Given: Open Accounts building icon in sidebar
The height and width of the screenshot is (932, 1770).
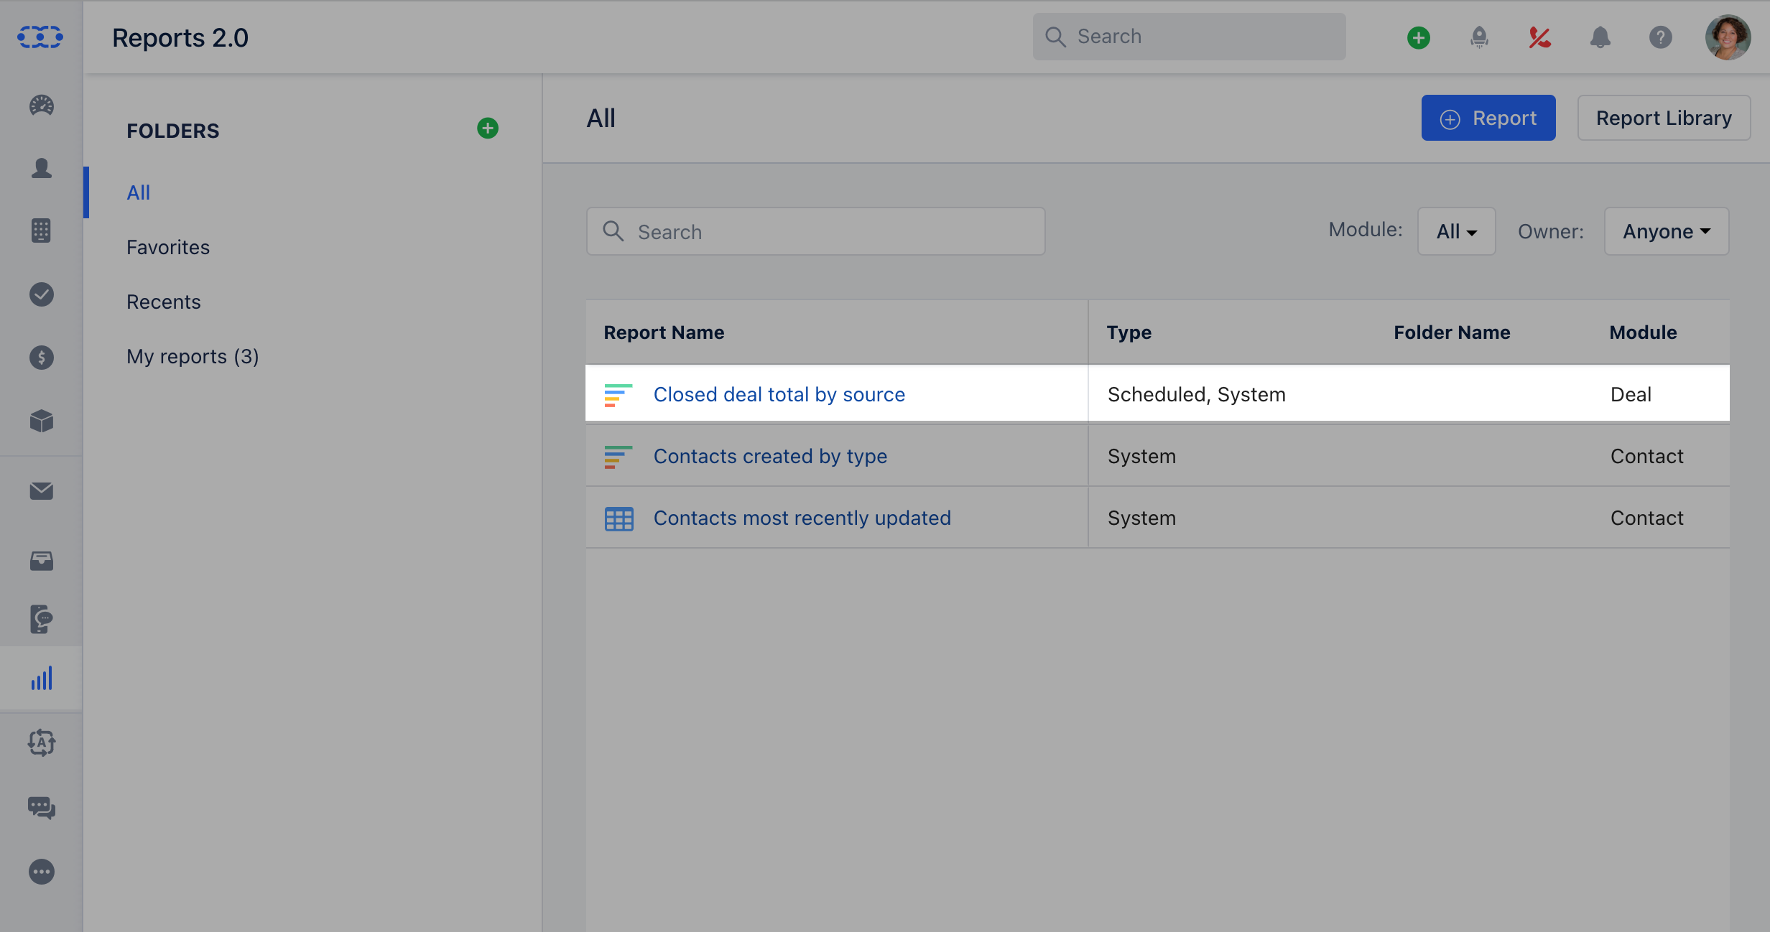Looking at the screenshot, I should [41, 230].
